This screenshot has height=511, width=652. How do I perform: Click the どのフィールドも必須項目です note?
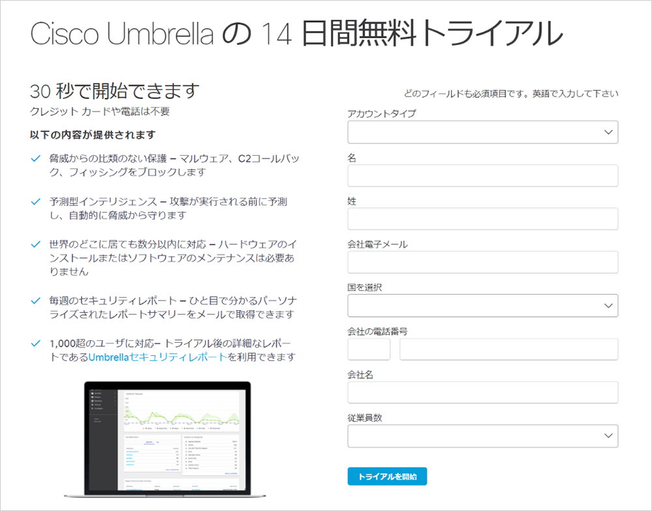(x=511, y=94)
